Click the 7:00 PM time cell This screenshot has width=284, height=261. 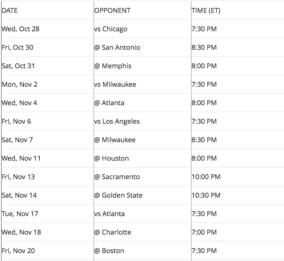pos(204,232)
